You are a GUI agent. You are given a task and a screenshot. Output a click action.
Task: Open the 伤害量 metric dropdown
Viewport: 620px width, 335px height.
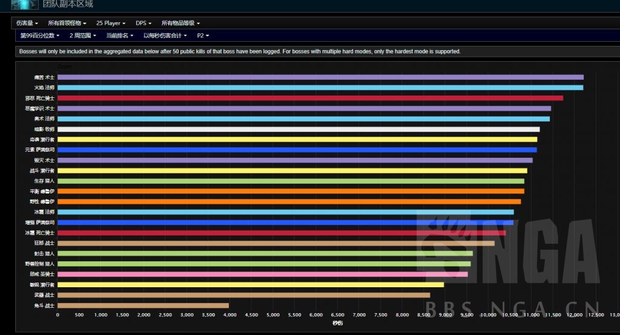click(27, 24)
